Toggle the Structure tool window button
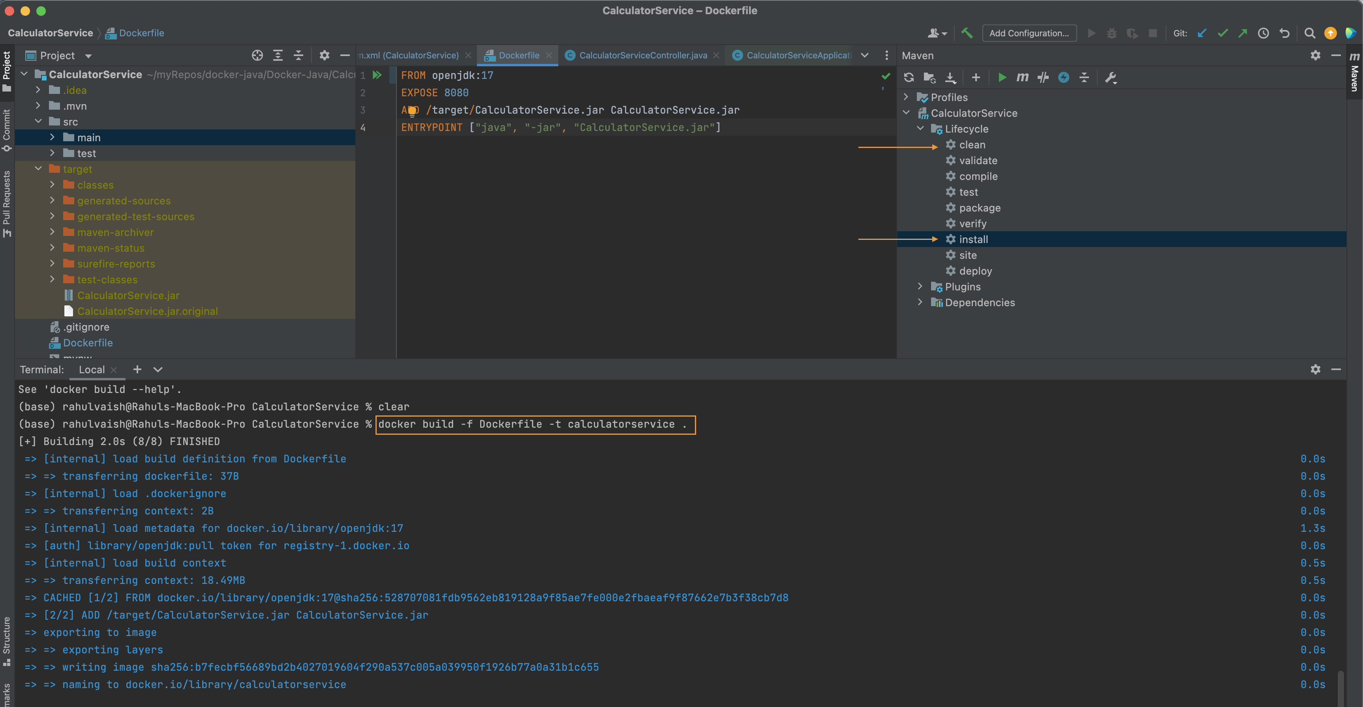1363x707 pixels. point(7,642)
